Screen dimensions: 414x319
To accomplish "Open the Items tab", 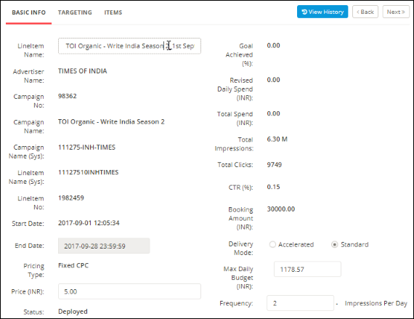I will [x=113, y=12].
